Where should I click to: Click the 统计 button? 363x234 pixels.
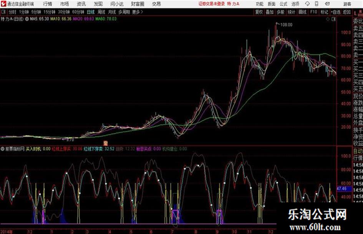[292, 12]
